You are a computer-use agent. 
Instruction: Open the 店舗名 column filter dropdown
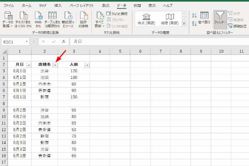(x=55, y=65)
